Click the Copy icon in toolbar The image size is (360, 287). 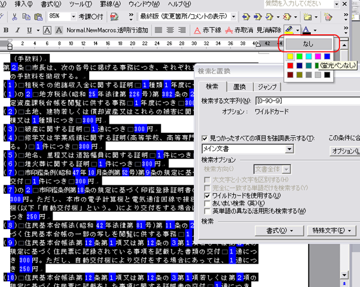tap(26, 17)
